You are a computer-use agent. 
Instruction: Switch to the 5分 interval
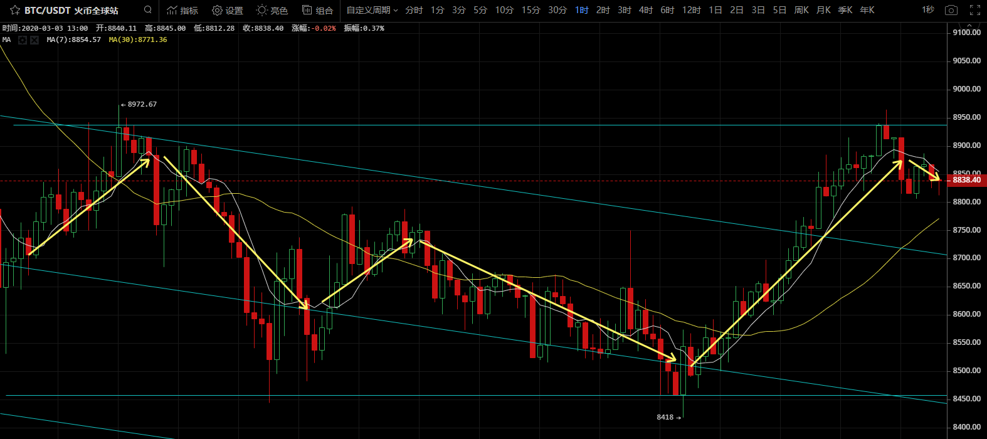point(480,10)
